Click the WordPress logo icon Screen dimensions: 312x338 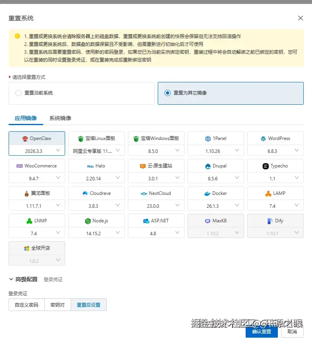(x=263, y=139)
